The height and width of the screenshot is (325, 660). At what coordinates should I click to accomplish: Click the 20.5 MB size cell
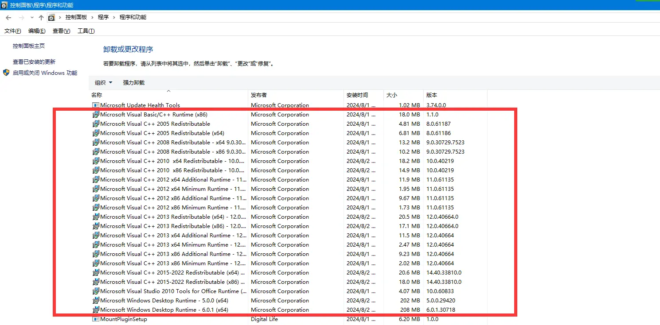coord(409,217)
